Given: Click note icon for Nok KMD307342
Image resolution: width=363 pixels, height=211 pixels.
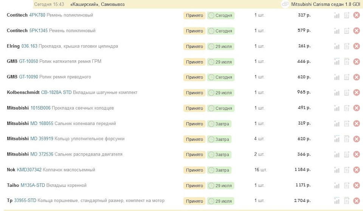Looking at the screenshot, I should (x=346, y=170).
